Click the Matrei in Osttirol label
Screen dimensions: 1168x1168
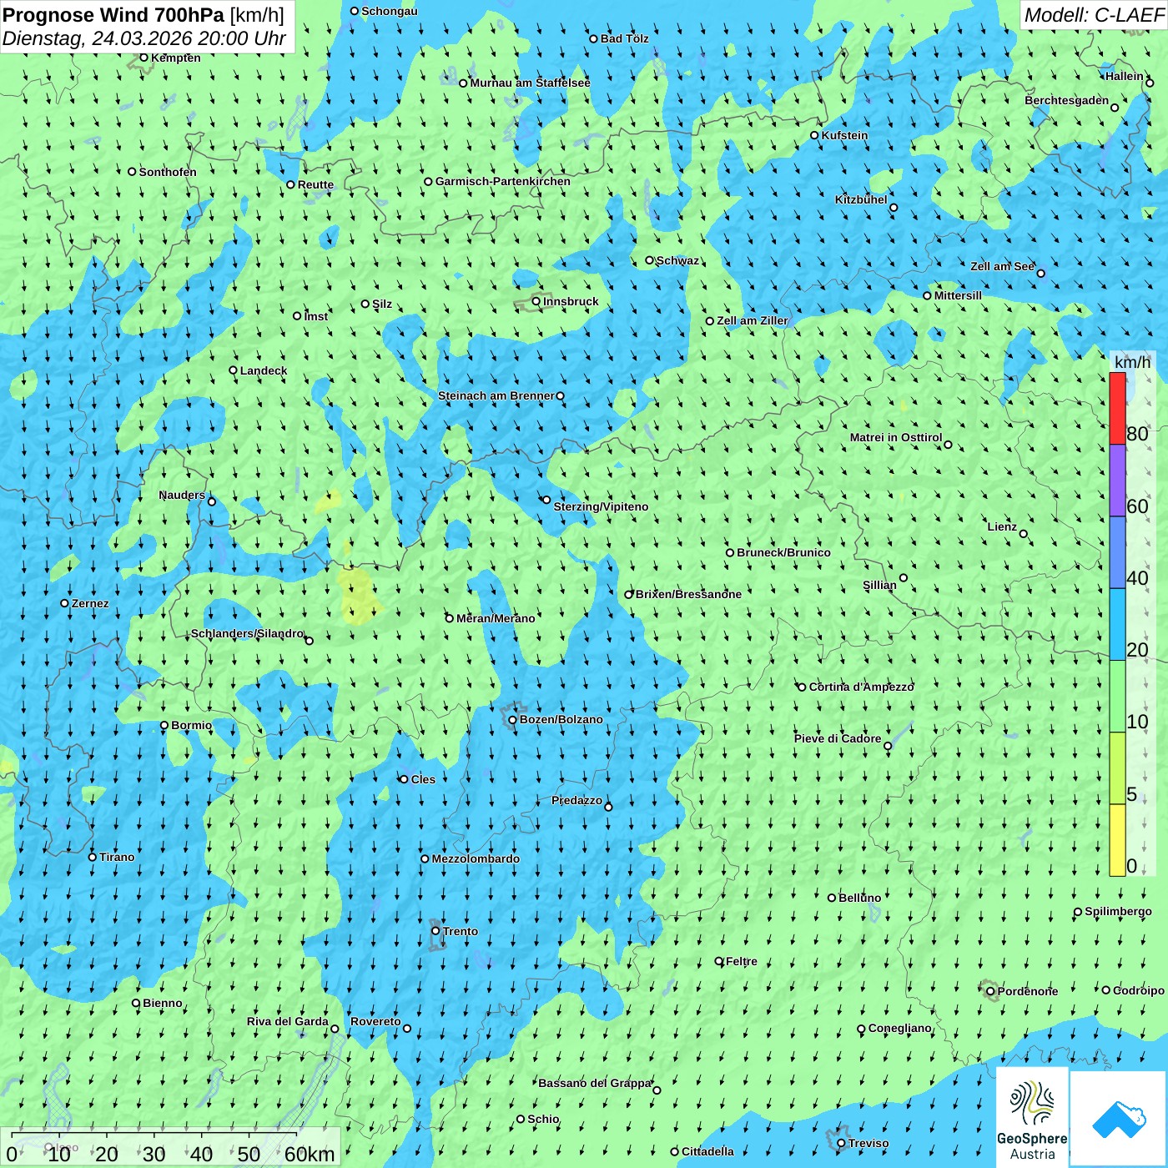pos(896,437)
